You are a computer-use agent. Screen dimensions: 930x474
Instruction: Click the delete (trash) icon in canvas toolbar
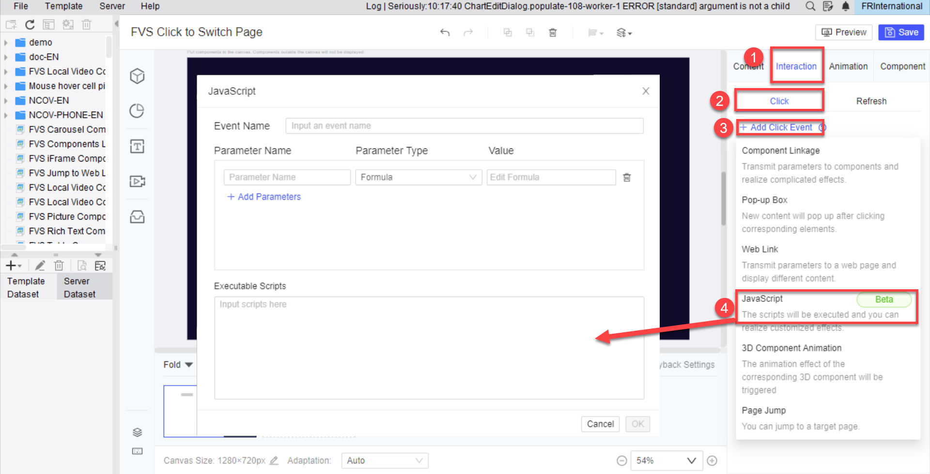[552, 32]
